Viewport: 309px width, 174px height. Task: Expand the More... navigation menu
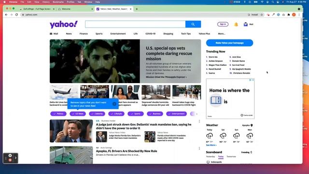(x=222, y=34)
